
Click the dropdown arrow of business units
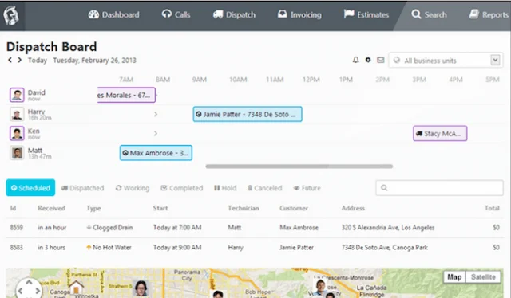coord(495,61)
